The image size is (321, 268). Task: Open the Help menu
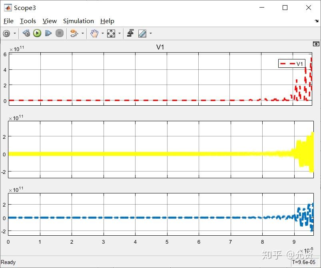(x=107, y=21)
